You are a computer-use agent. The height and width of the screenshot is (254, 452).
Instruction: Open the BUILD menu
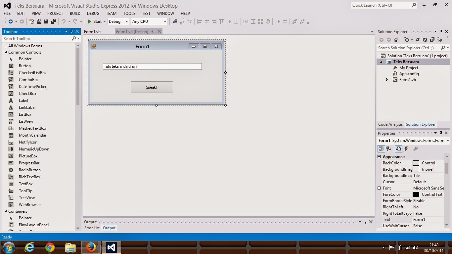[75, 14]
